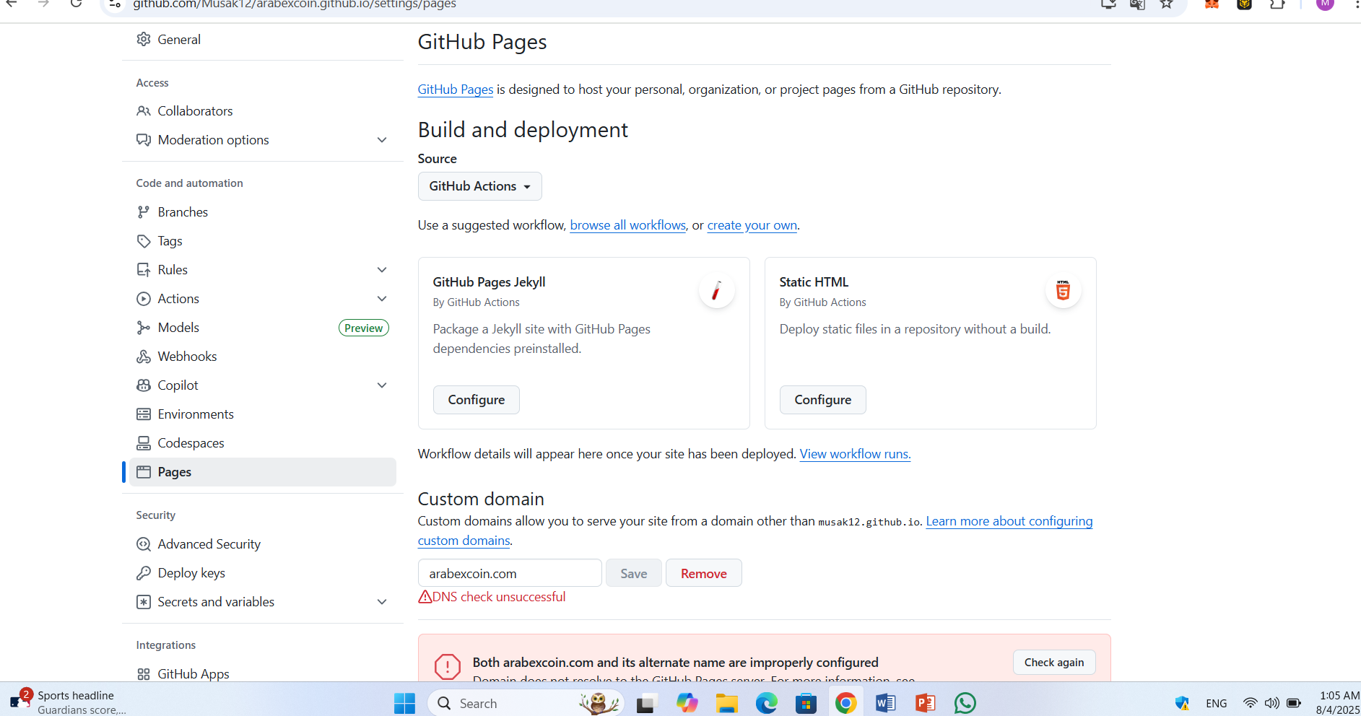Viewport: 1361px width, 716px height.
Task: Configure the Static HTML workflow
Action: pyautogui.click(x=822, y=400)
